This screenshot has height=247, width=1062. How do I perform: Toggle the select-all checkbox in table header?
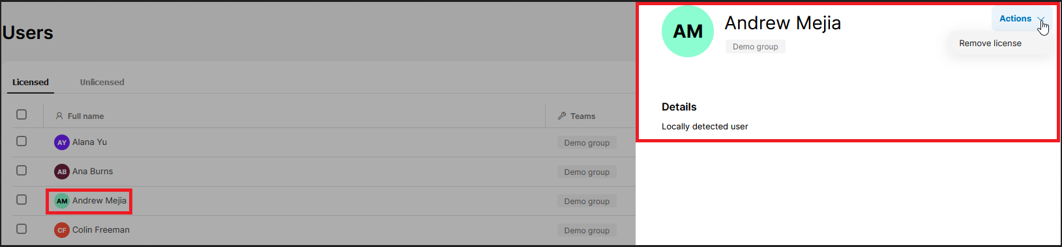point(22,114)
